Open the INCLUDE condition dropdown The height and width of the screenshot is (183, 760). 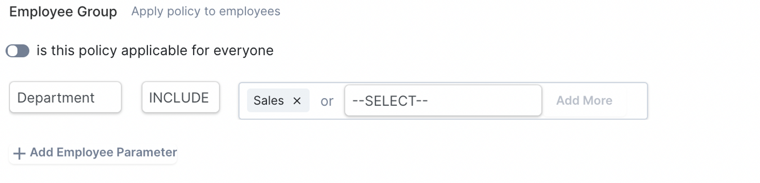[180, 97]
